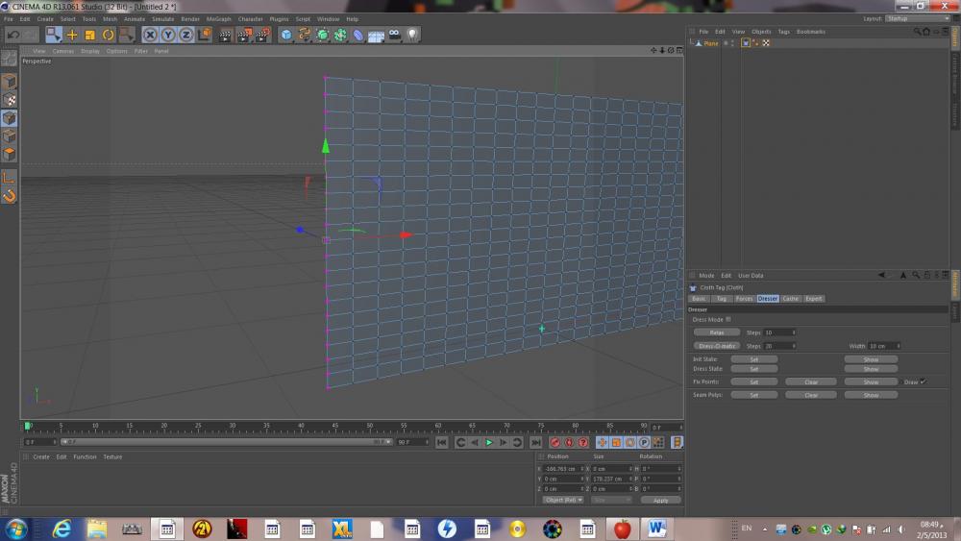Select the Rotate tool in top toolbar
The width and height of the screenshot is (961, 541).
[x=109, y=35]
